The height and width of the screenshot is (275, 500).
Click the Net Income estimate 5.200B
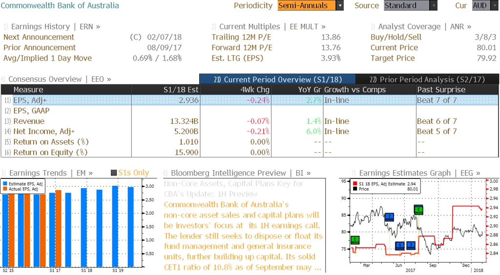(x=187, y=131)
